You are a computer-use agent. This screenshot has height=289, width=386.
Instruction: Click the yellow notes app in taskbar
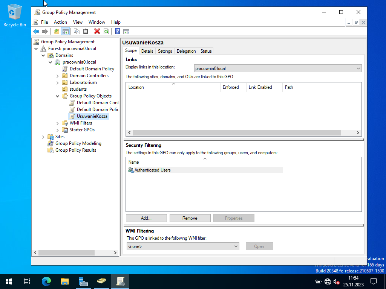[x=101, y=281]
